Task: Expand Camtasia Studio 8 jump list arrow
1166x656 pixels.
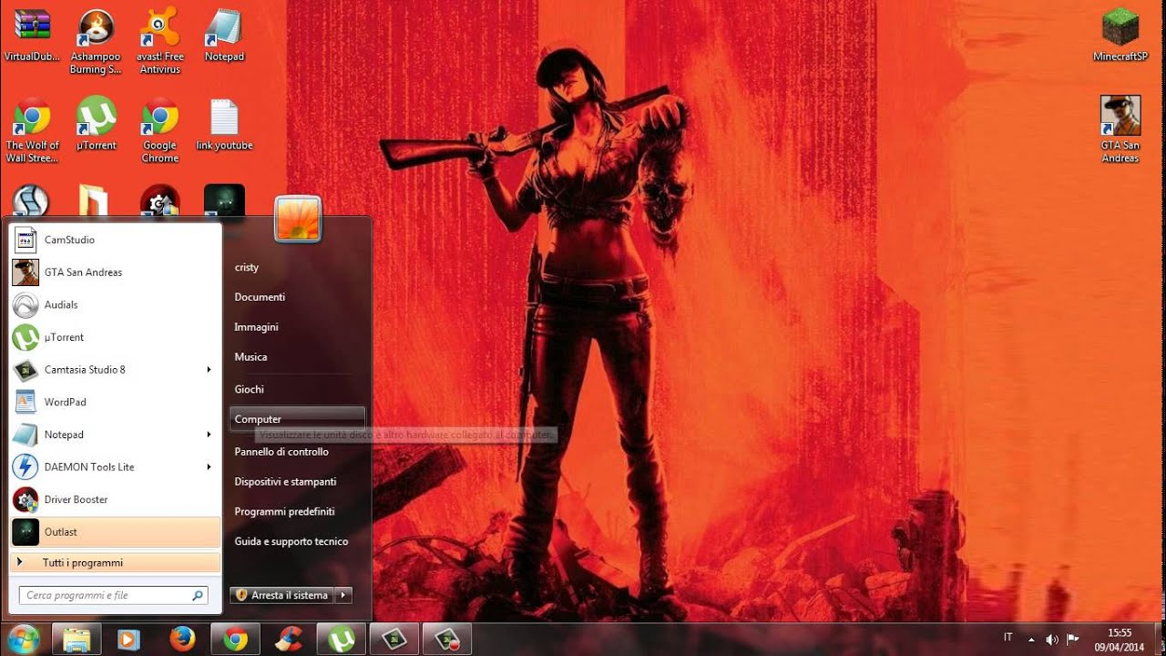Action: tap(209, 370)
